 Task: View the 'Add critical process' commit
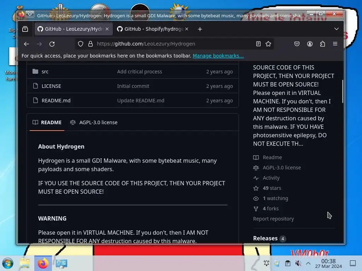(139, 72)
